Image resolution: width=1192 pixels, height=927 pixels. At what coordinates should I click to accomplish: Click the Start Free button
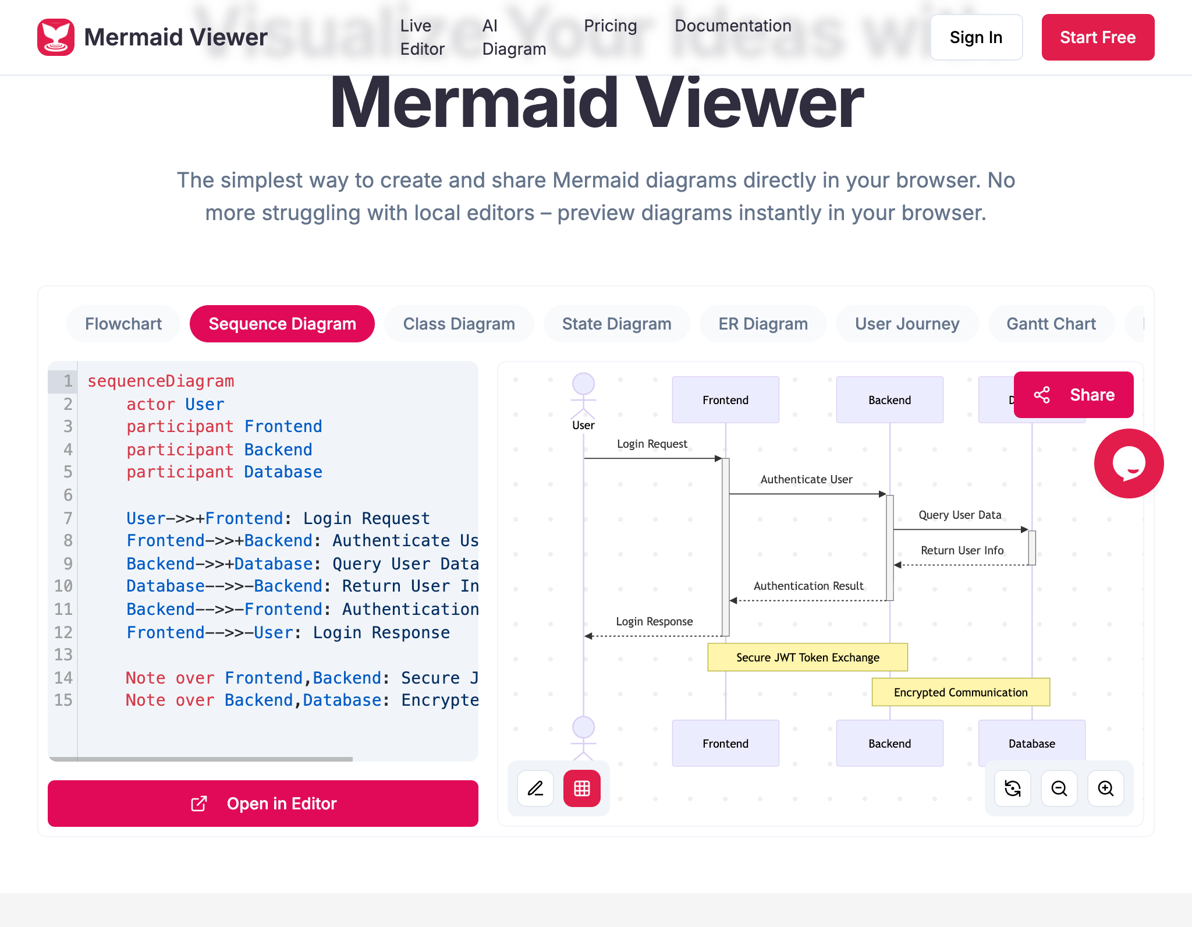pos(1097,37)
